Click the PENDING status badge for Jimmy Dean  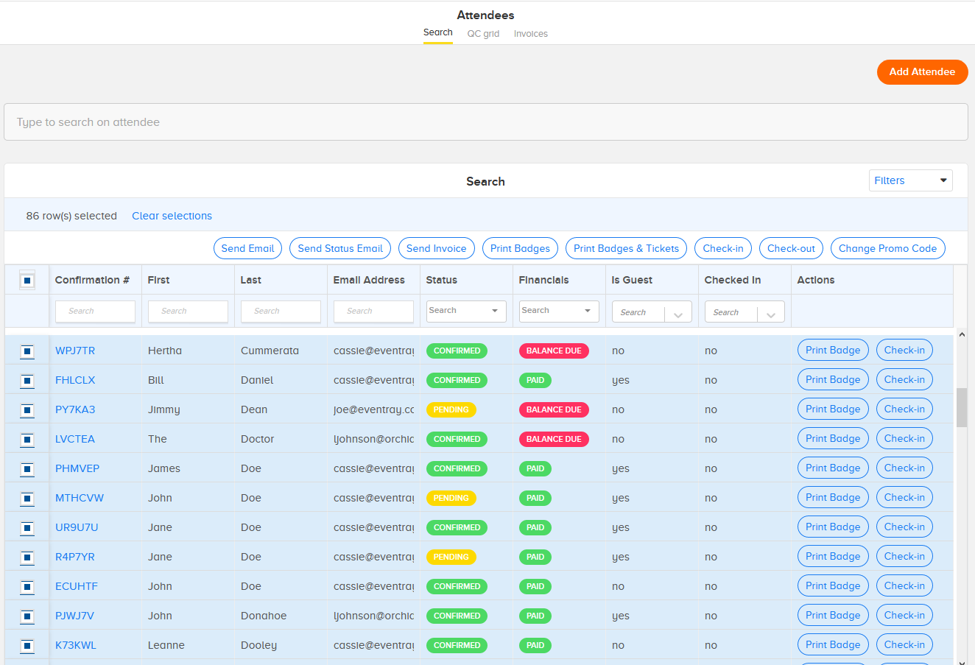451,409
